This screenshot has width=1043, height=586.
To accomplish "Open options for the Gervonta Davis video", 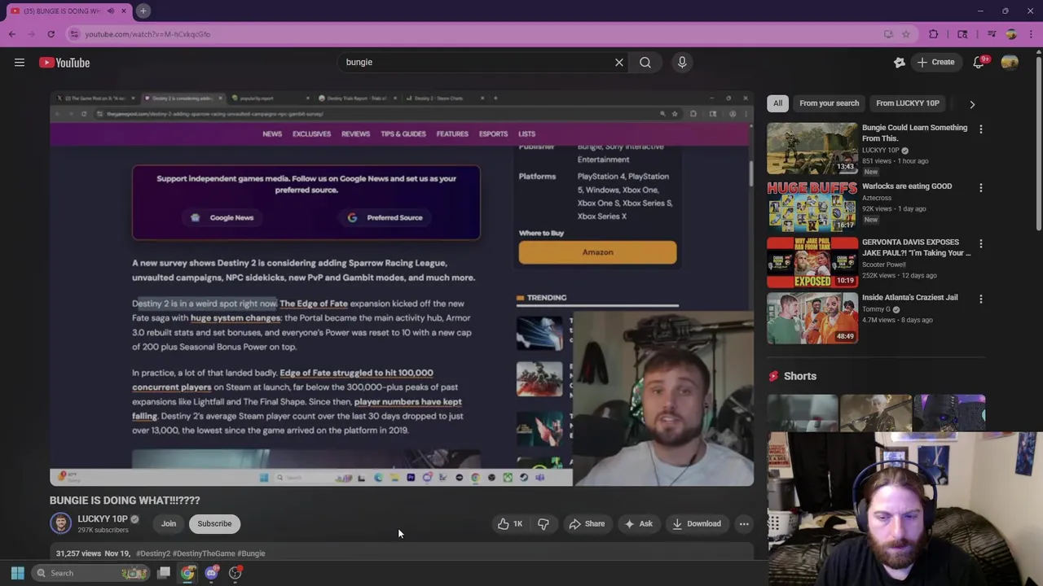I will 981,244.
